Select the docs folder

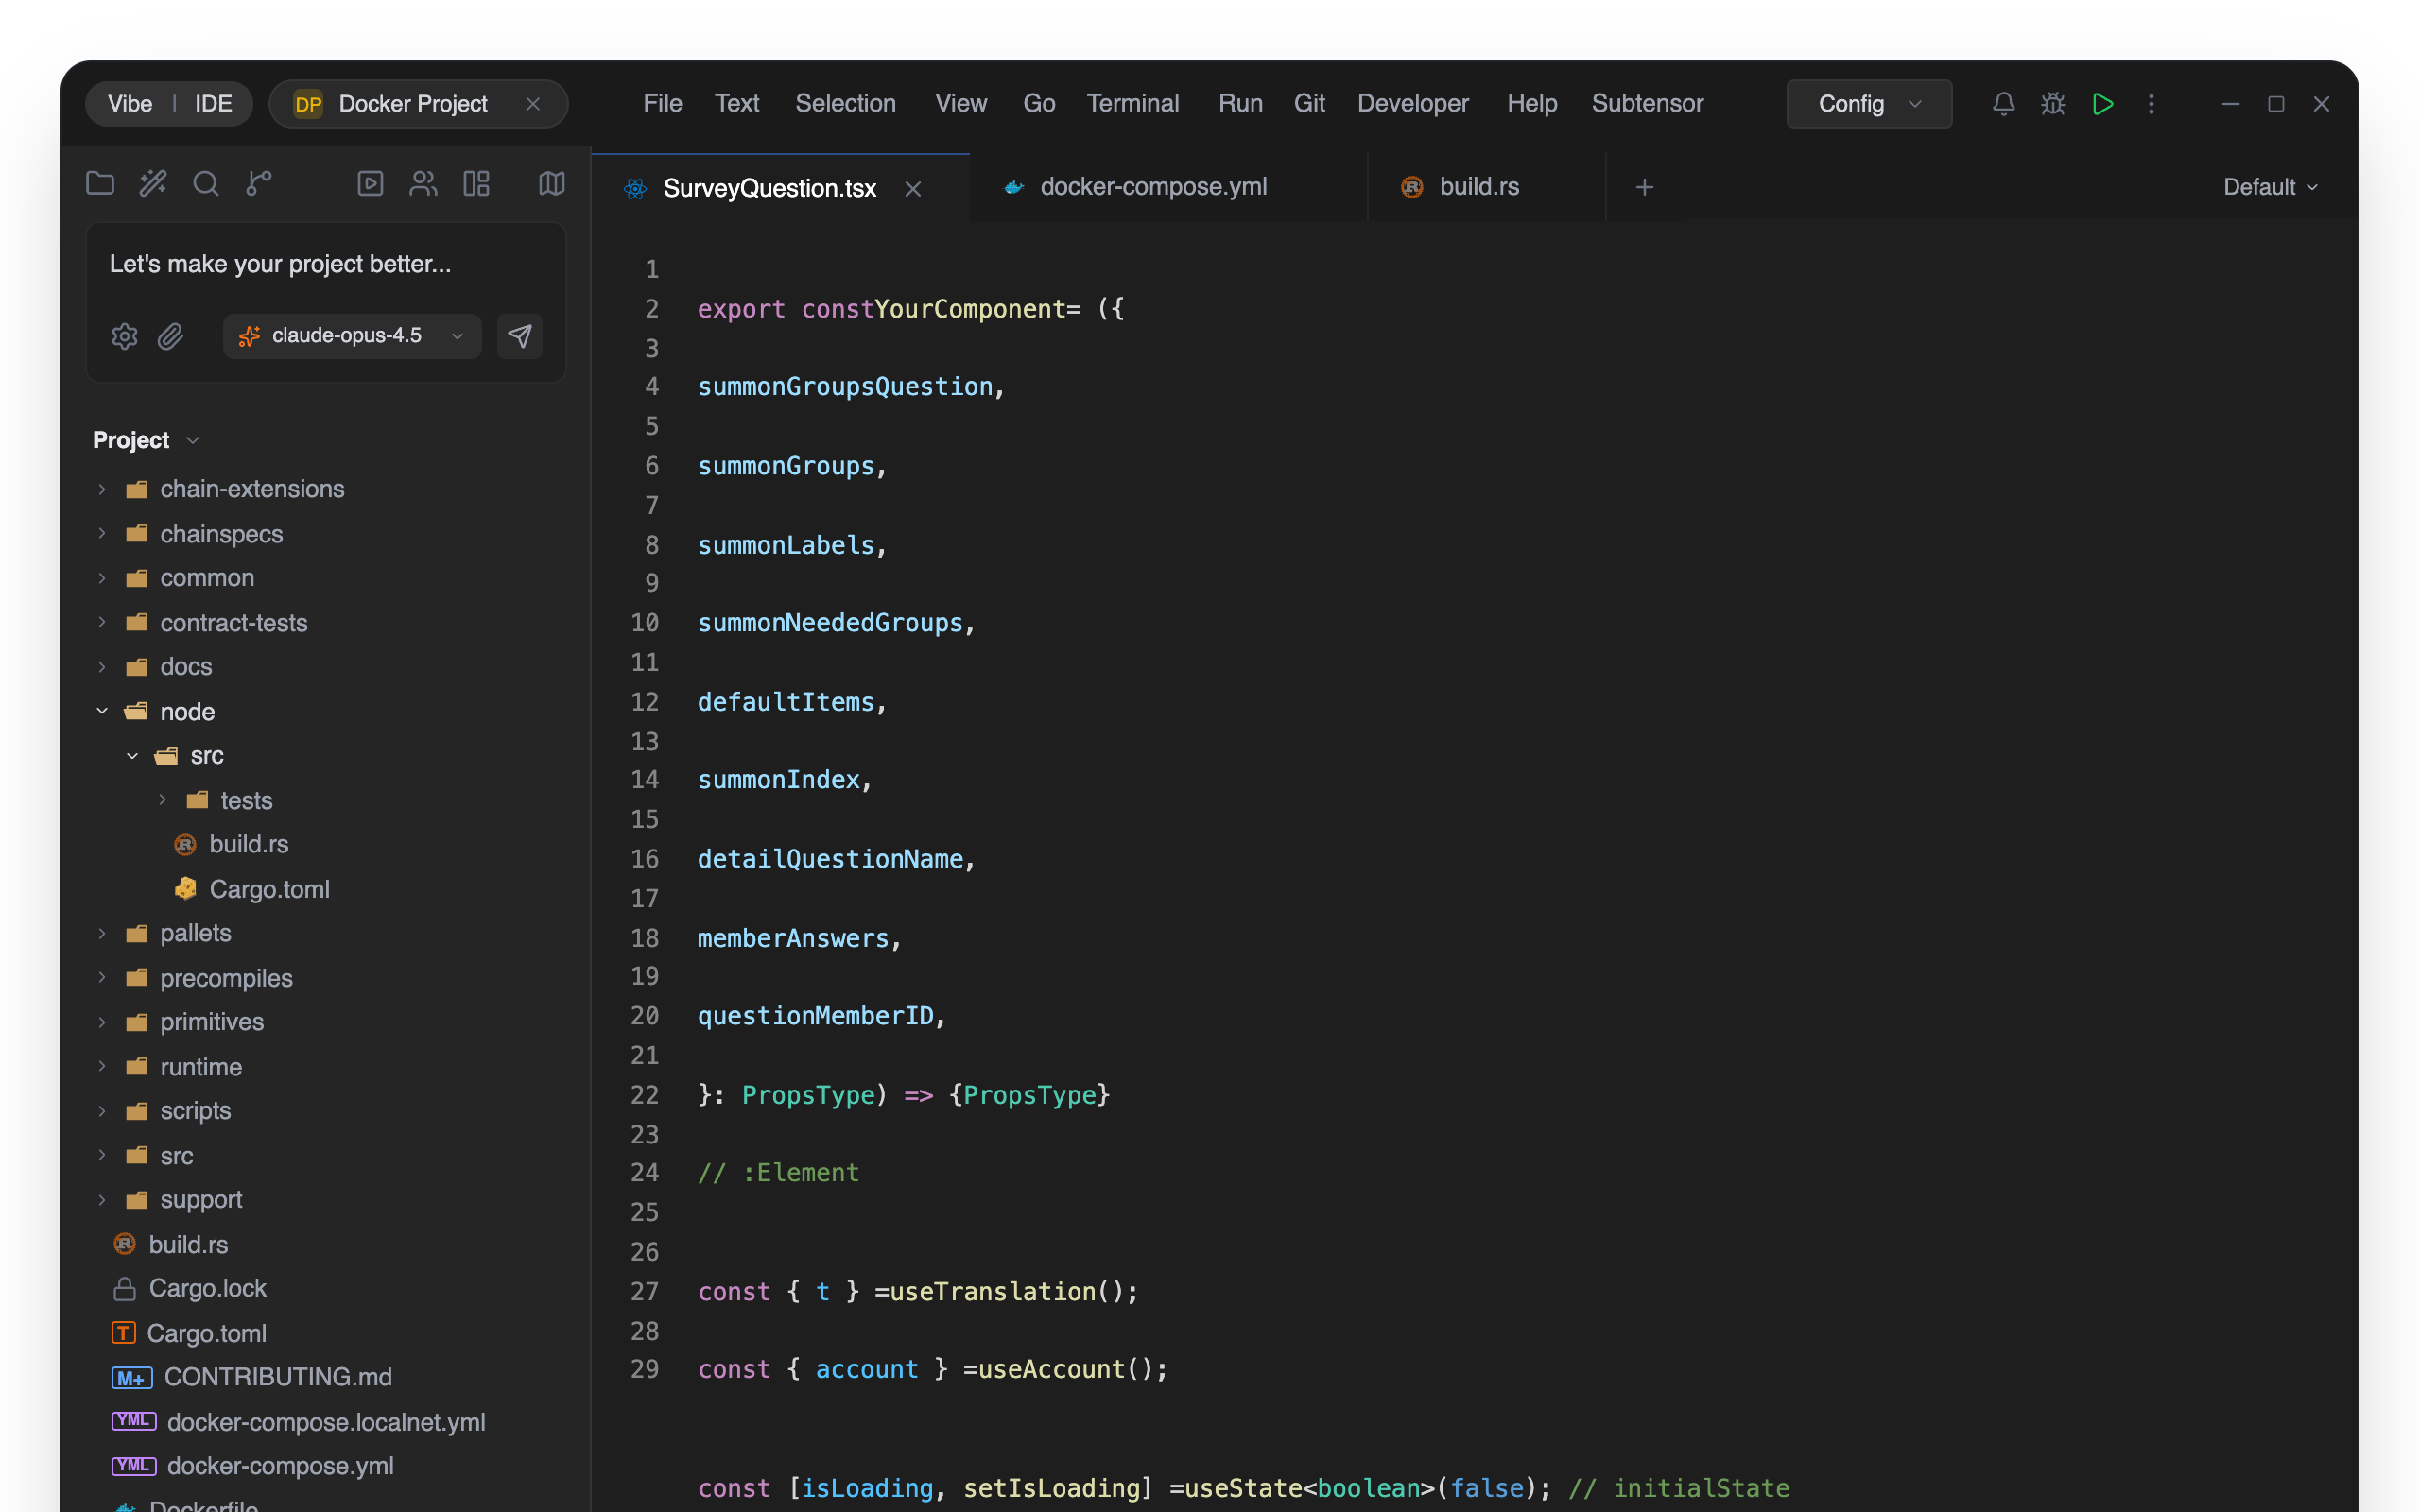coord(186,667)
